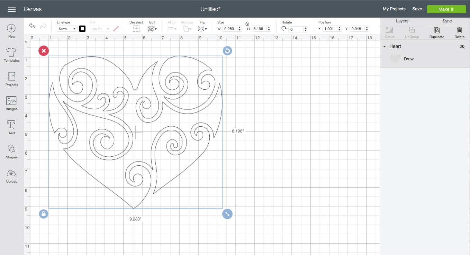The image size is (470, 255).
Task: Click the Undo arrow
Action: pos(32,26)
